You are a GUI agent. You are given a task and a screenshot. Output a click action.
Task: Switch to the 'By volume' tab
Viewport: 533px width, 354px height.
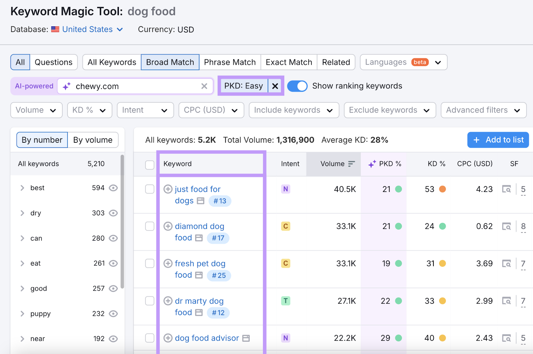click(x=93, y=140)
